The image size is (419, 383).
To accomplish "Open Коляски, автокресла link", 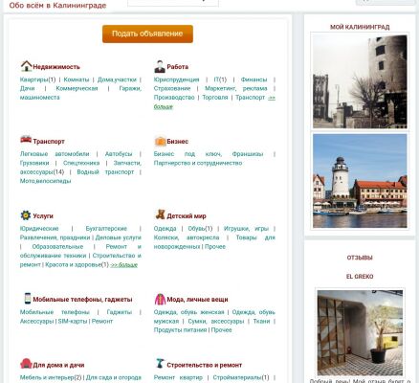I will pyautogui.click(x=187, y=237).
